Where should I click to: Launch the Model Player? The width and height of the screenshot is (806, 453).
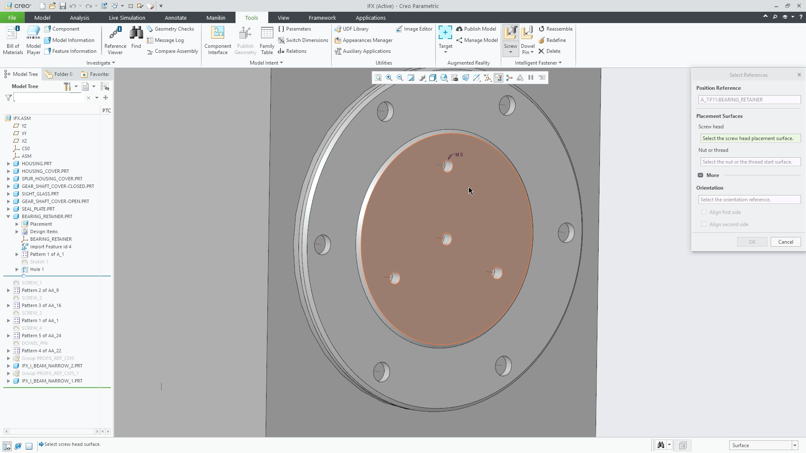[x=34, y=40]
